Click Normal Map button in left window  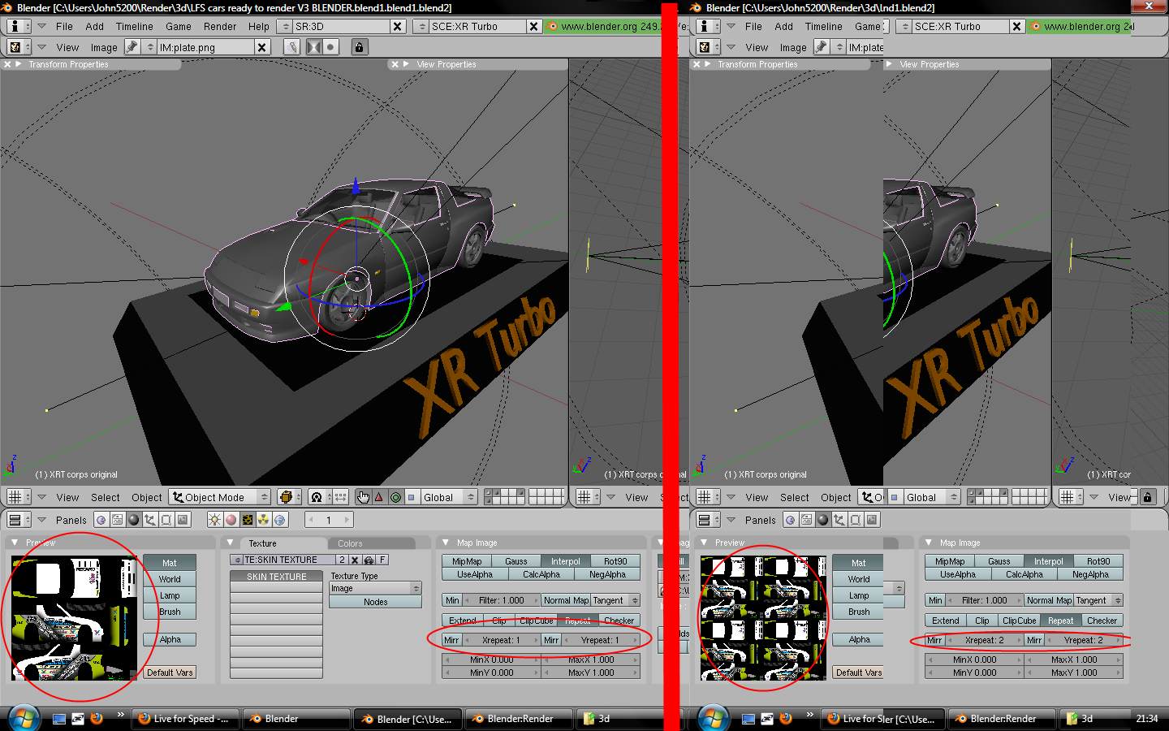[566, 600]
